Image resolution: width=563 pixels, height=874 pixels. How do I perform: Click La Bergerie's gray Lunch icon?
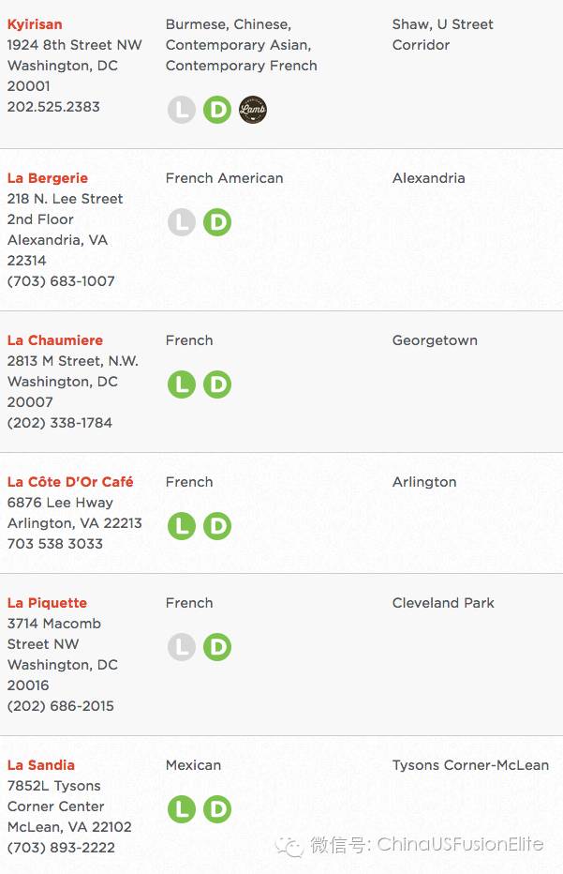pyautogui.click(x=182, y=222)
